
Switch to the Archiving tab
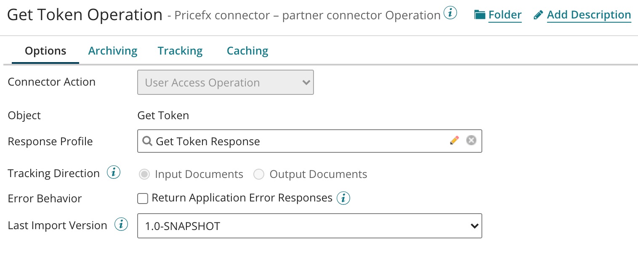(112, 50)
